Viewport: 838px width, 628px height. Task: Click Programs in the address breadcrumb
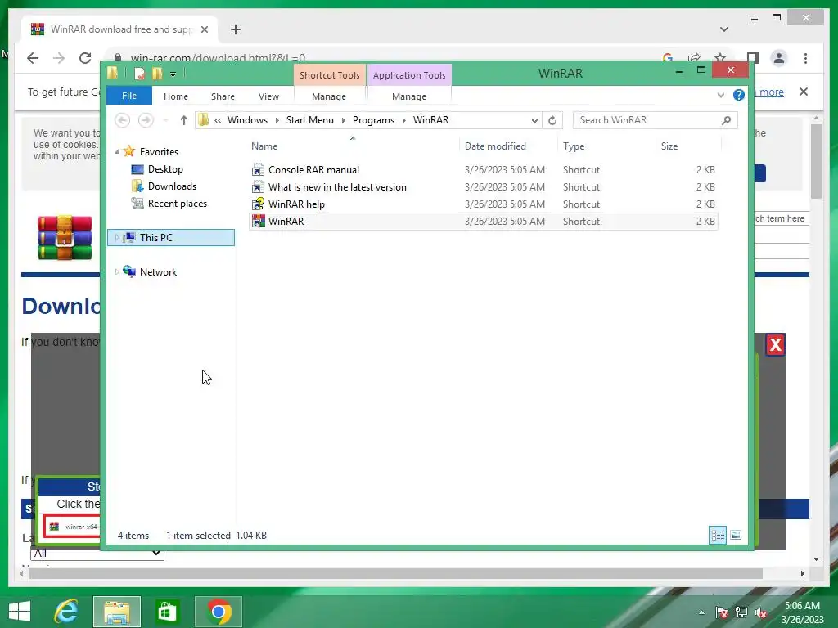click(373, 120)
